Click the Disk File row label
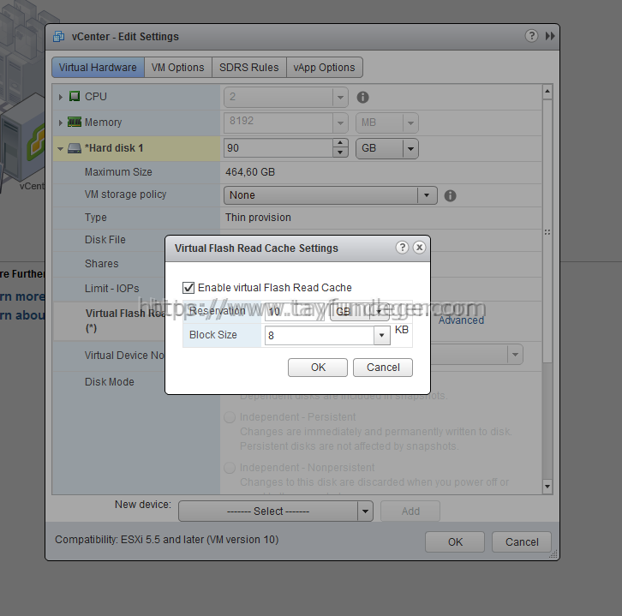622x616 pixels. tap(105, 240)
